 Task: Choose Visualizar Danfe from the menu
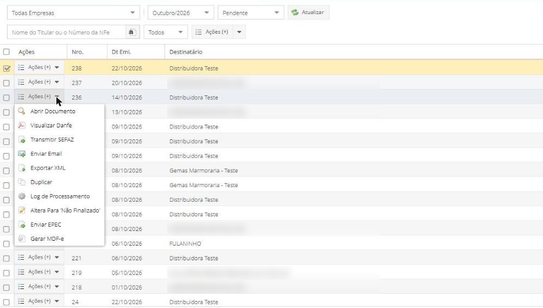coord(59,125)
